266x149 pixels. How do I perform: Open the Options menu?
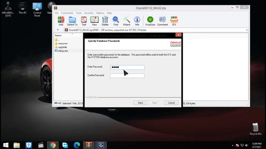pos(100,13)
